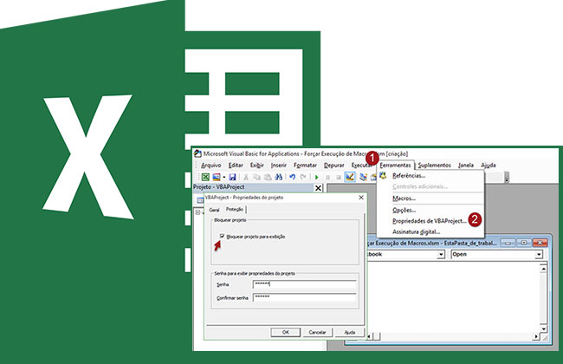
Task: Click the Insert UserForm toolbar icon
Action: point(217,177)
